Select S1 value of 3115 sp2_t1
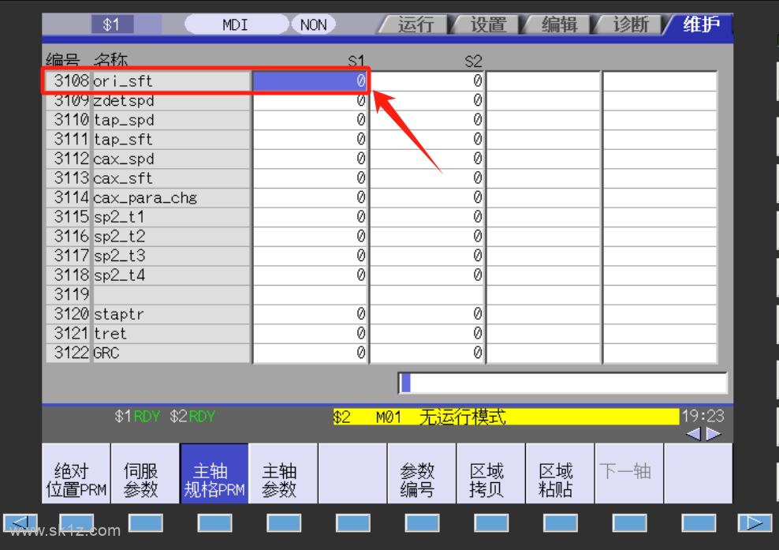The image size is (779, 550). [310, 217]
